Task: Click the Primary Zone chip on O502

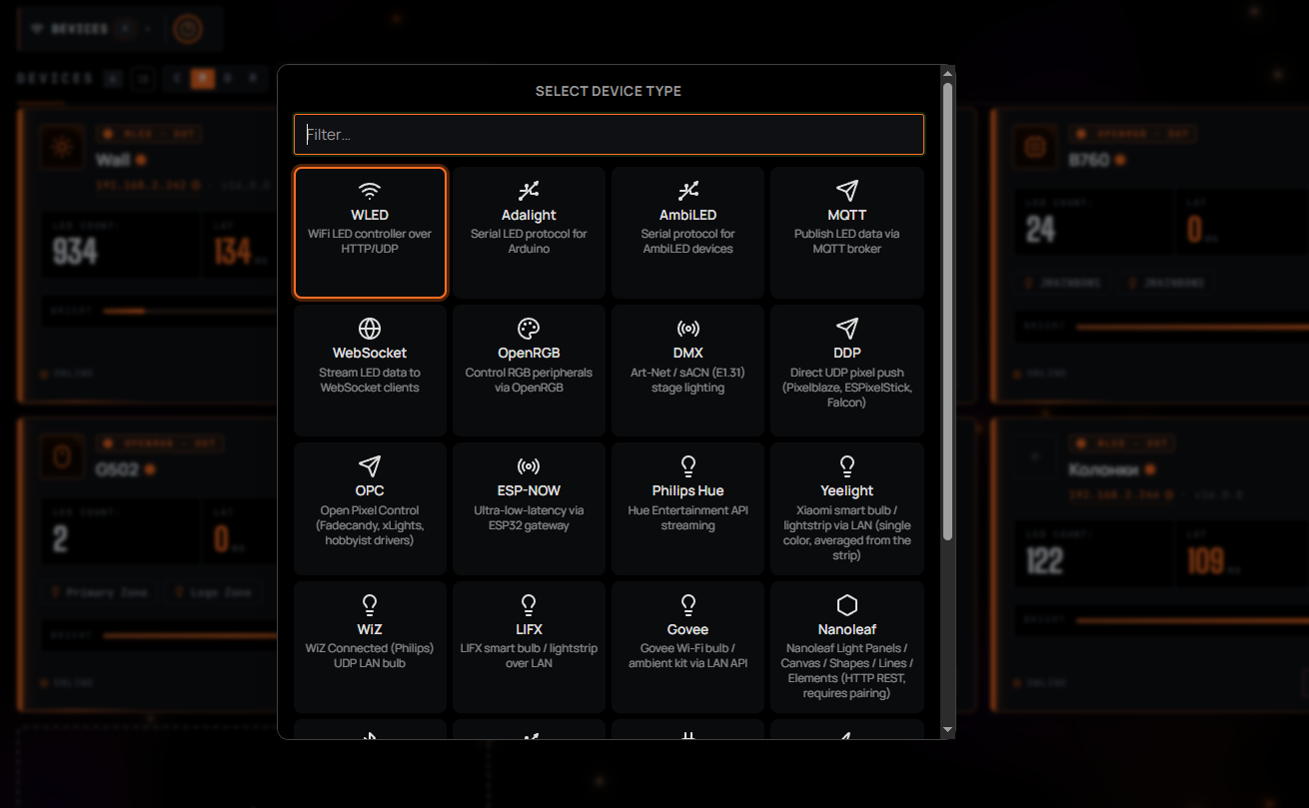Action: point(101,592)
